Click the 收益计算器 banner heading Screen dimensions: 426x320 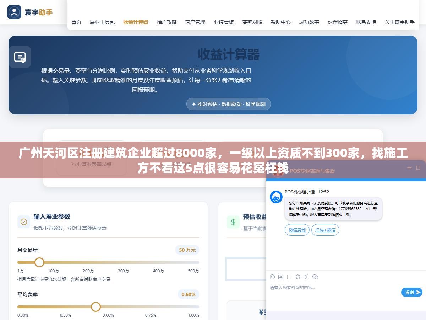click(x=229, y=55)
